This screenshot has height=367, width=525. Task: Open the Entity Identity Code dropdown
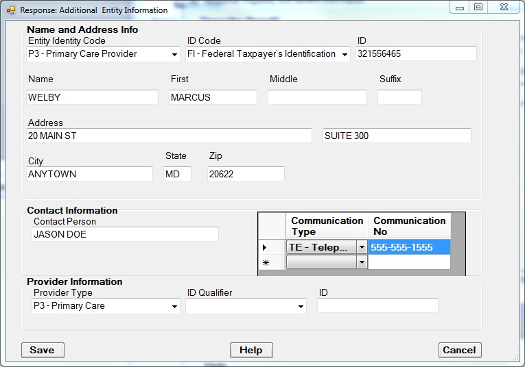point(175,54)
